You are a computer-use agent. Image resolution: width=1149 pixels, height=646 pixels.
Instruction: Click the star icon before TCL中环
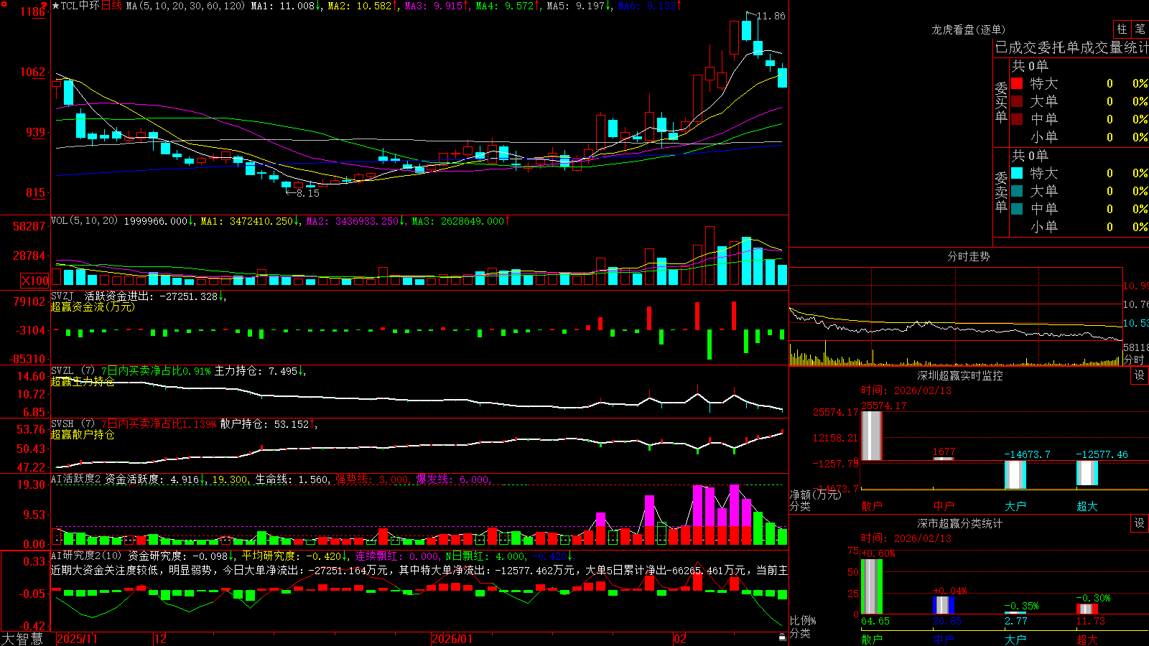55,6
